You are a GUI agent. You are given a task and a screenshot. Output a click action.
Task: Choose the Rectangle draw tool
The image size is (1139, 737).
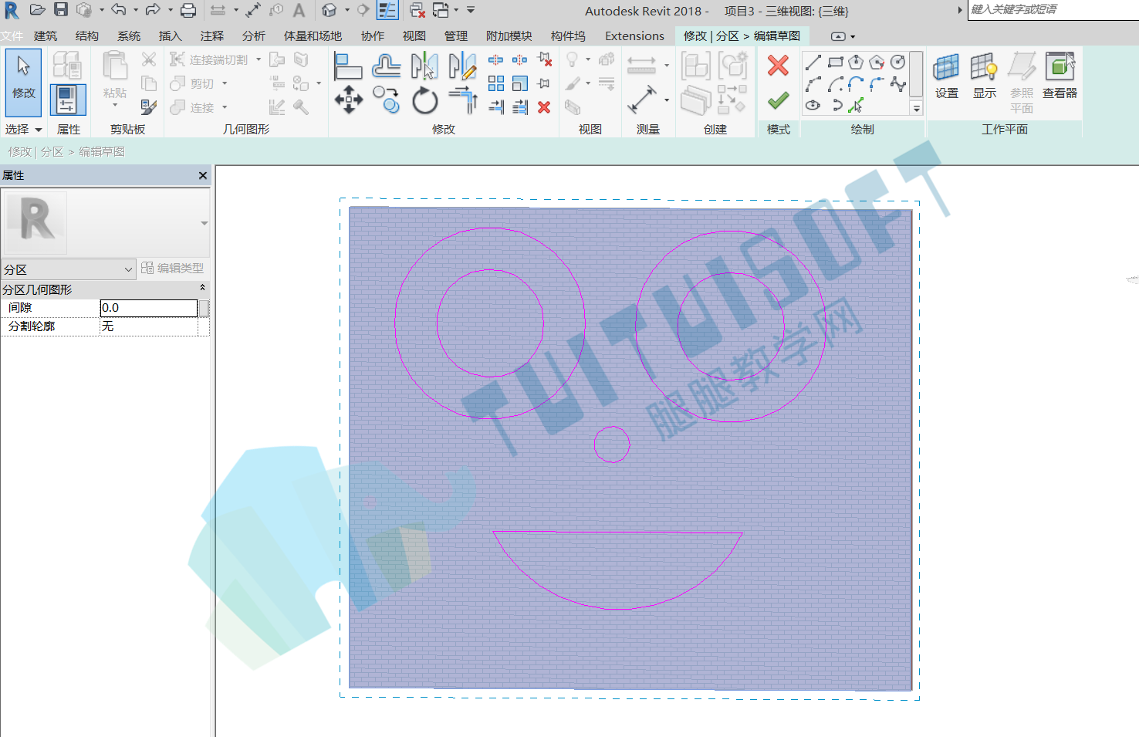(x=835, y=63)
